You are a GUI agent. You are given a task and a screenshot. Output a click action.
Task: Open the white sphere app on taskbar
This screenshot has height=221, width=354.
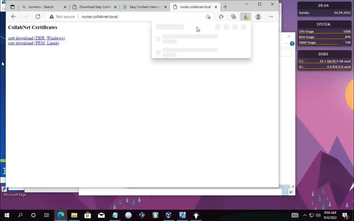coord(128,215)
